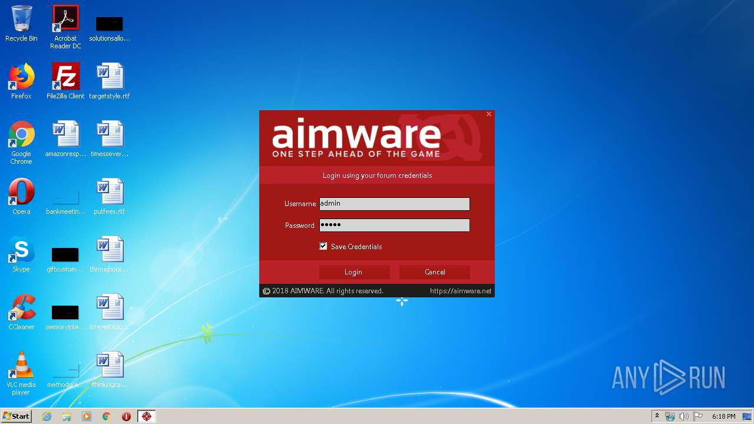Click the Username input field
Viewport: 754px width, 424px height.
[395, 204]
